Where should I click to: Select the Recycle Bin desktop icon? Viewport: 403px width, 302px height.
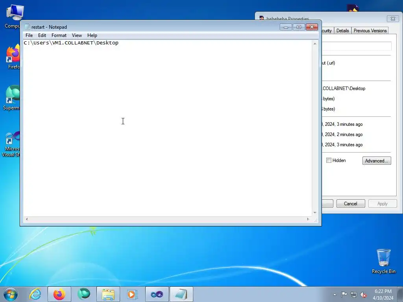click(383, 261)
